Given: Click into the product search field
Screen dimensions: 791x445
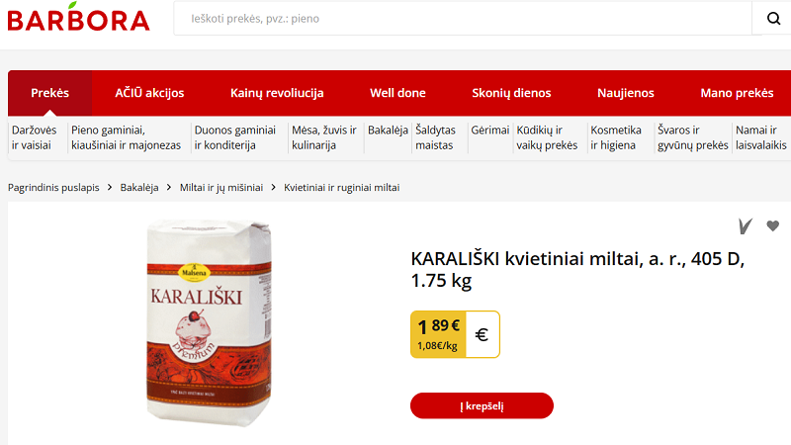Looking at the screenshot, I should [x=463, y=19].
